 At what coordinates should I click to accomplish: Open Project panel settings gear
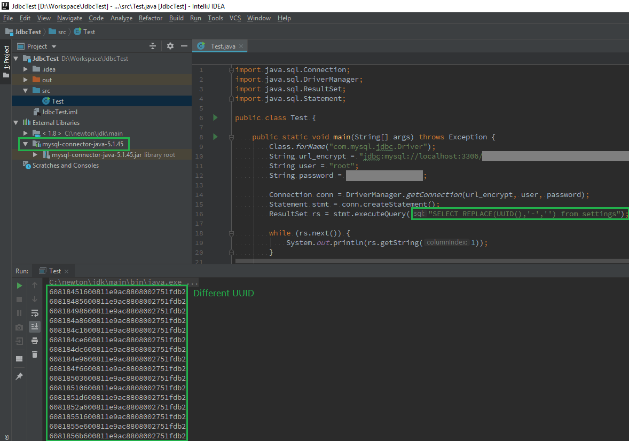170,46
